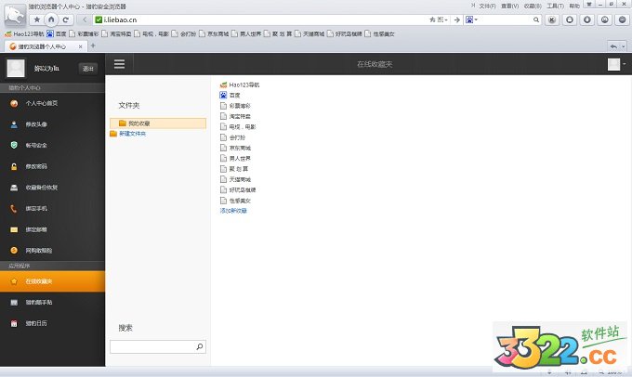Click the Liebao leopard logo button
Screen dimensions: 632x377
[15, 15]
